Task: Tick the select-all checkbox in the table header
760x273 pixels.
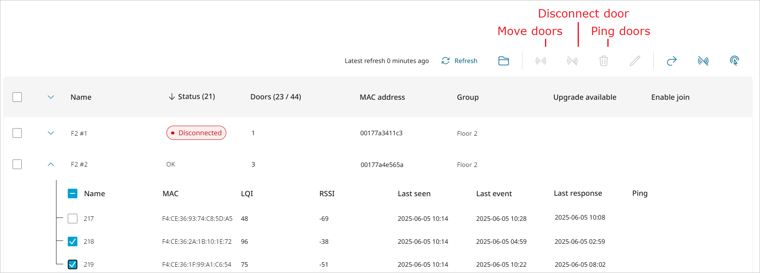Action: (x=17, y=97)
